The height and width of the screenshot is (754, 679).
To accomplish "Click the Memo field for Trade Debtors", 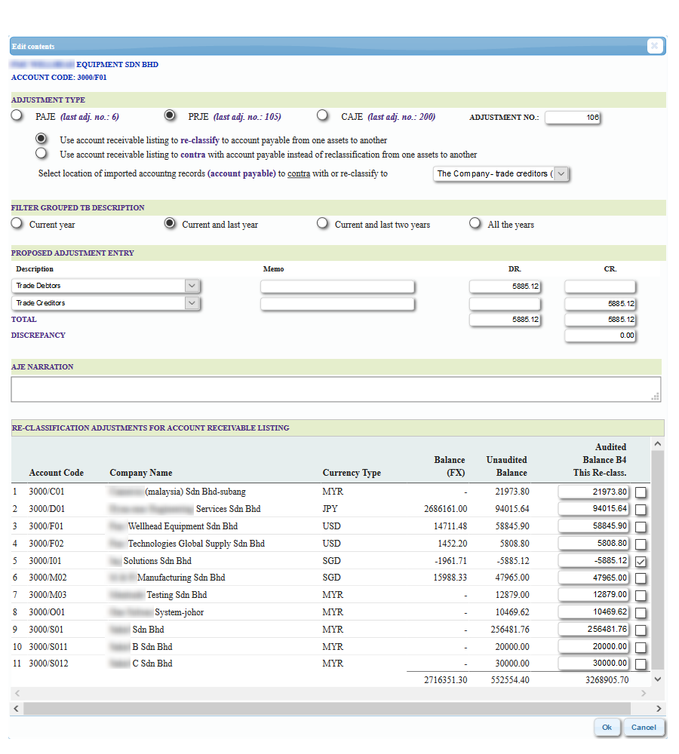I will click(337, 287).
